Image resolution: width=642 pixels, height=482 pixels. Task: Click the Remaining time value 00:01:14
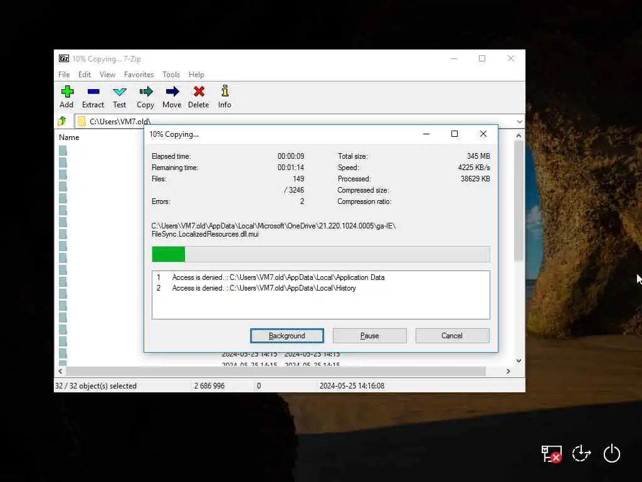(x=291, y=167)
